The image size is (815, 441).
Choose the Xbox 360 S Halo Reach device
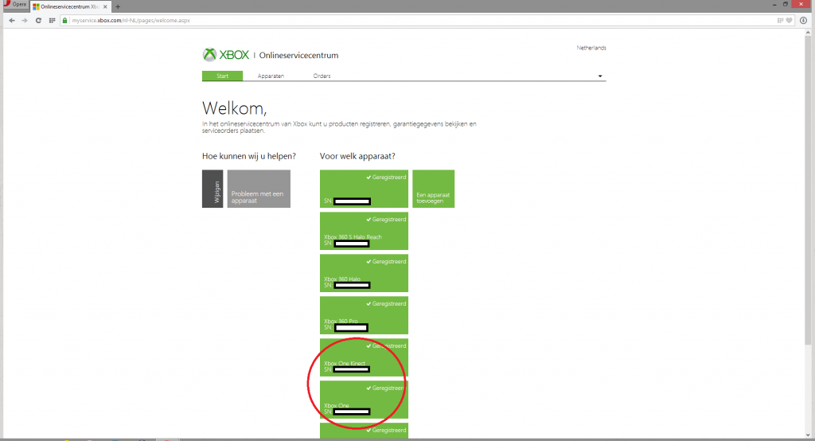point(364,231)
